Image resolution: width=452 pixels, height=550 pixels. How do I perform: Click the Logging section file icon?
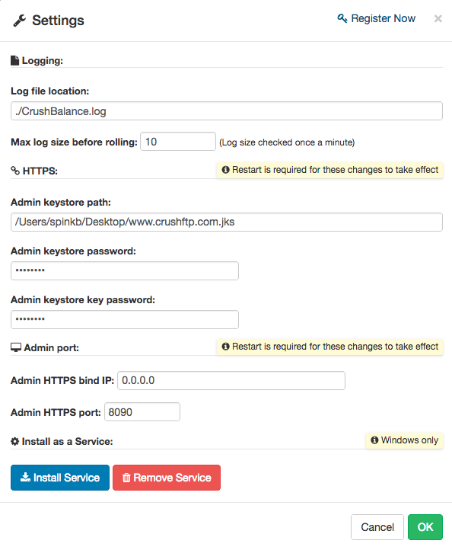point(14,60)
